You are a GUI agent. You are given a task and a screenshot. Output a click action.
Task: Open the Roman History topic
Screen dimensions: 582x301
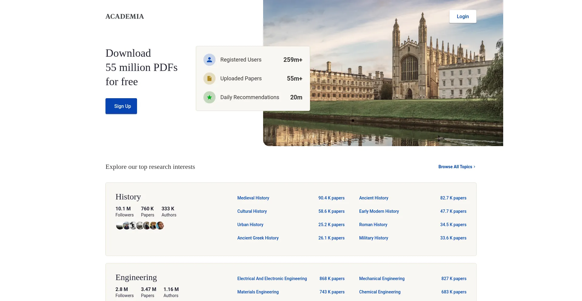point(373,225)
